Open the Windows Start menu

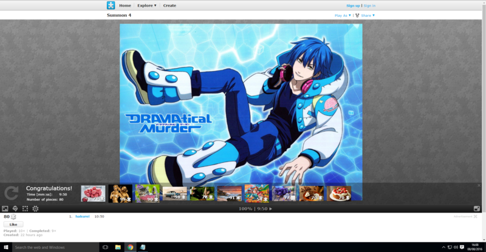pyautogui.click(x=5, y=247)
